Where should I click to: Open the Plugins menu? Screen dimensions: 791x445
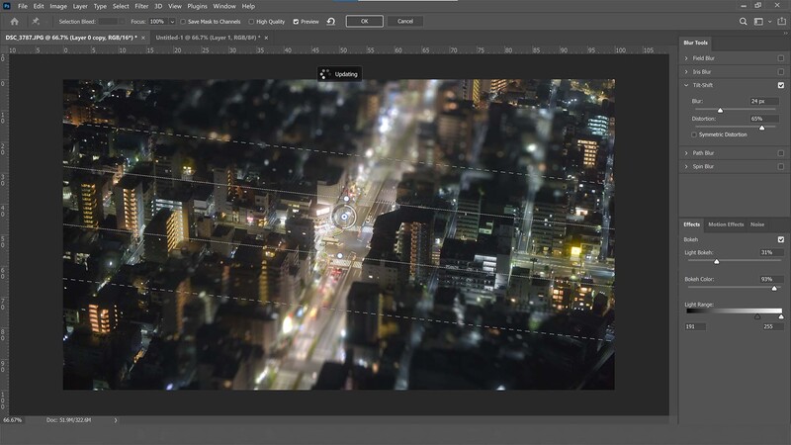[197, 6]
